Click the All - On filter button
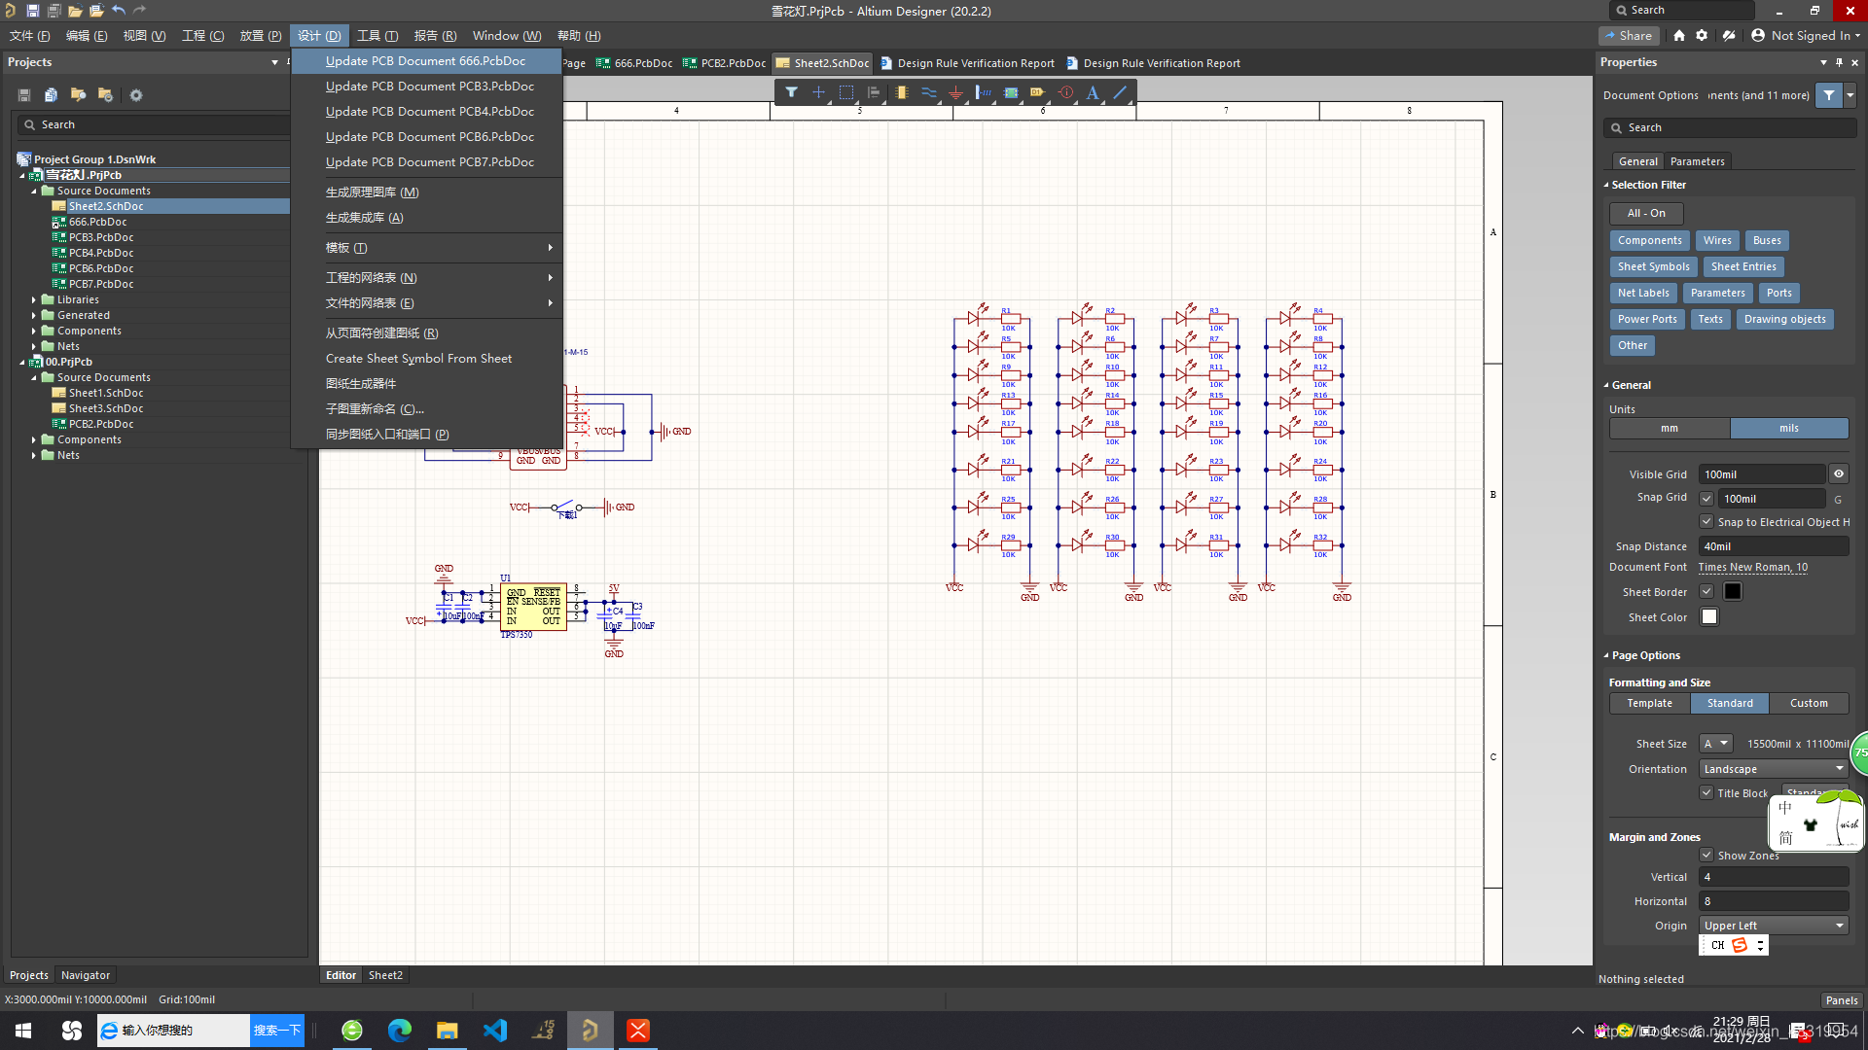This screenshot has height=1050, width=1868. click(1646, 213)
